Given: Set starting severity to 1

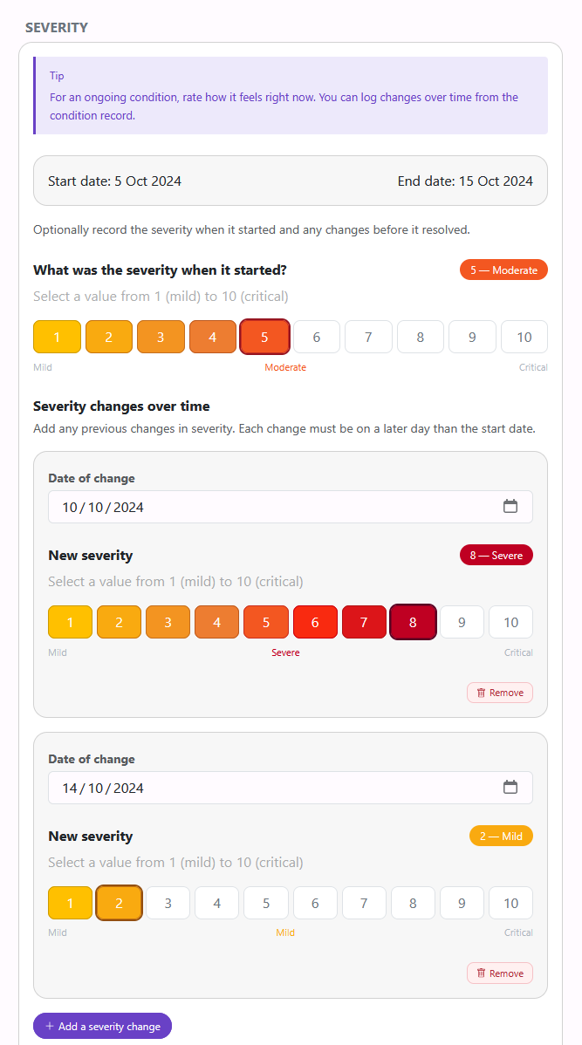Looking at the screenshot, I should tap(57, 337).
